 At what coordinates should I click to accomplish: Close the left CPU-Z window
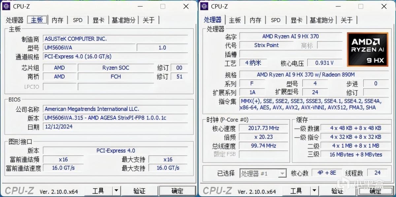pos(186,6)
